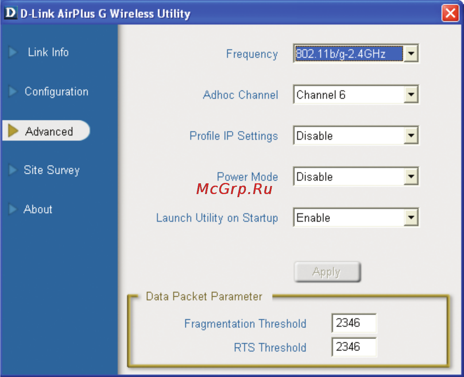
Task: Click the D-Link AirPlus G Wireless Utility title
Action: pos(105,14)
